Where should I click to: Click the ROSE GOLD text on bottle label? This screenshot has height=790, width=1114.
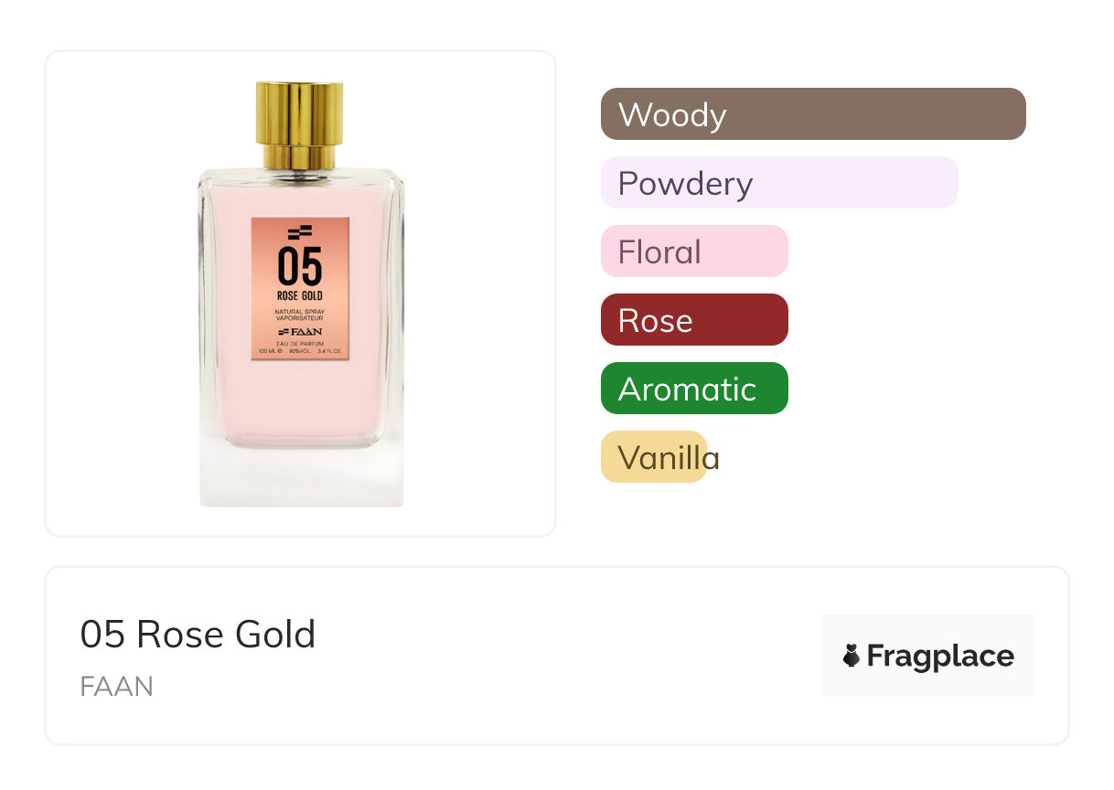tap(300, 296)
